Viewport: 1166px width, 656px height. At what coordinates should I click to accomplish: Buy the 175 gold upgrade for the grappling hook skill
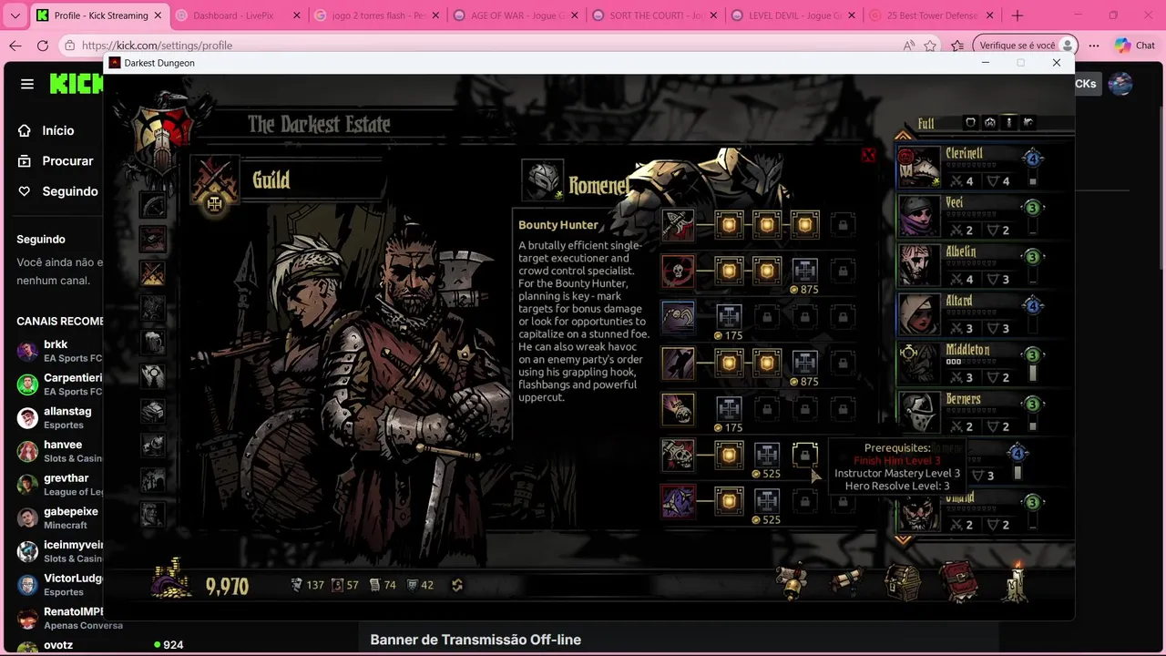click(x=729, y=317)
